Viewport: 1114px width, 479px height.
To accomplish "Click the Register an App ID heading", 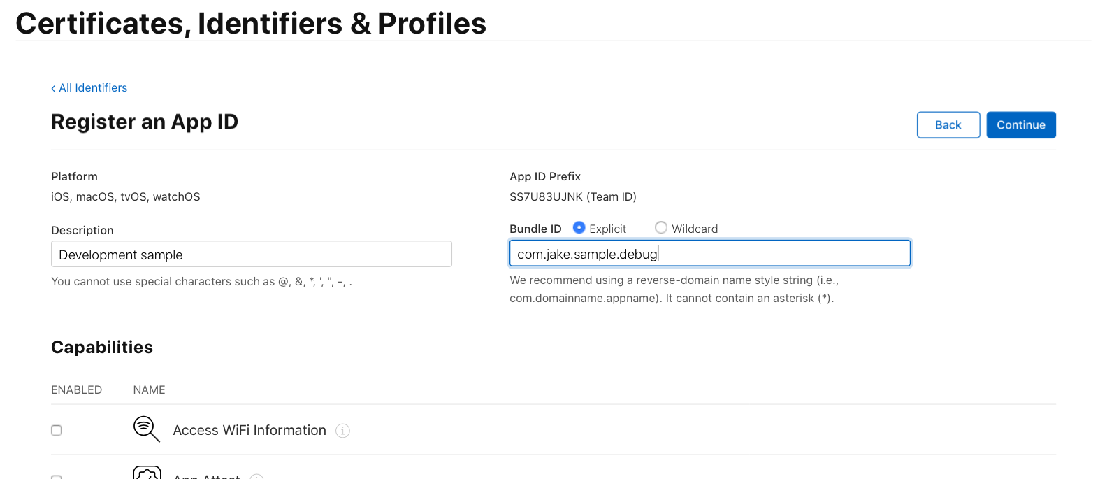I will coord(145,122).
